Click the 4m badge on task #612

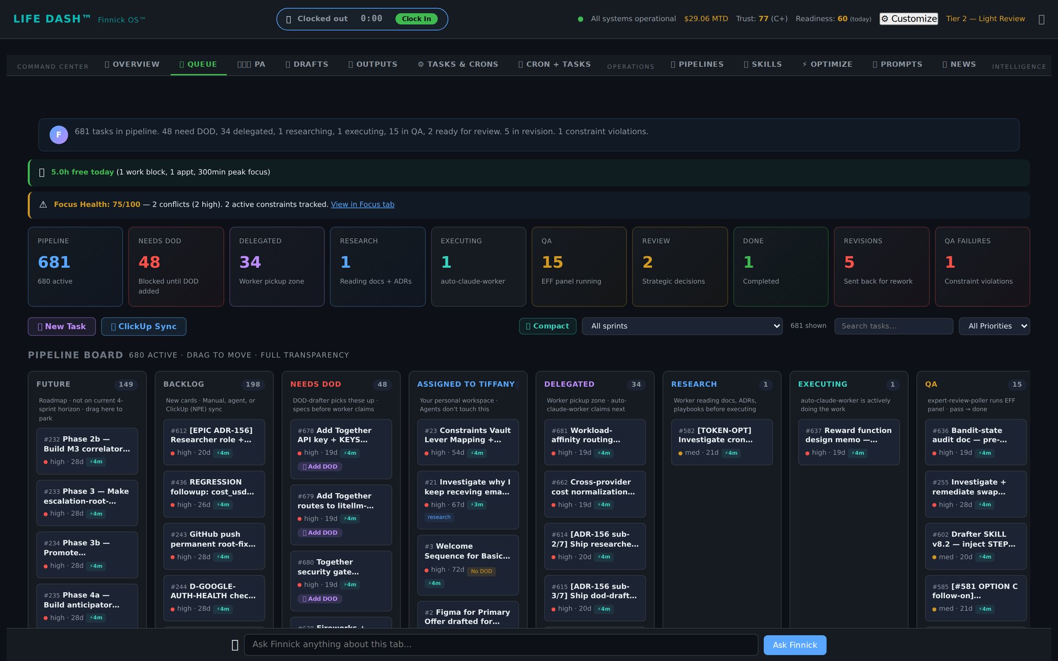click(223, 453)
